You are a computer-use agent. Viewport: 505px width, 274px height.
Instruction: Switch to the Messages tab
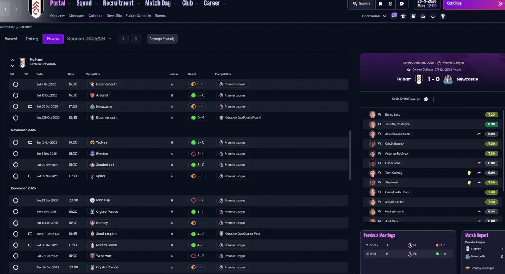coord(77,16)
